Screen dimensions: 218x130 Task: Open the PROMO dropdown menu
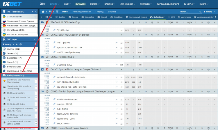click(95, 4)
